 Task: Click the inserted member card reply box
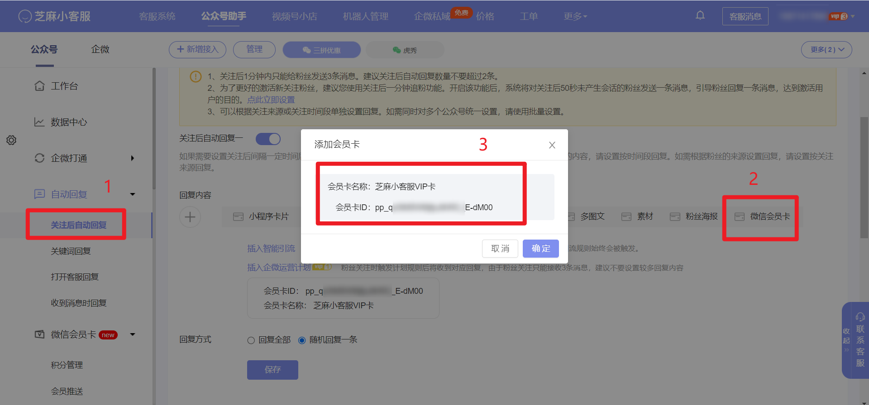tap(343, 298)
